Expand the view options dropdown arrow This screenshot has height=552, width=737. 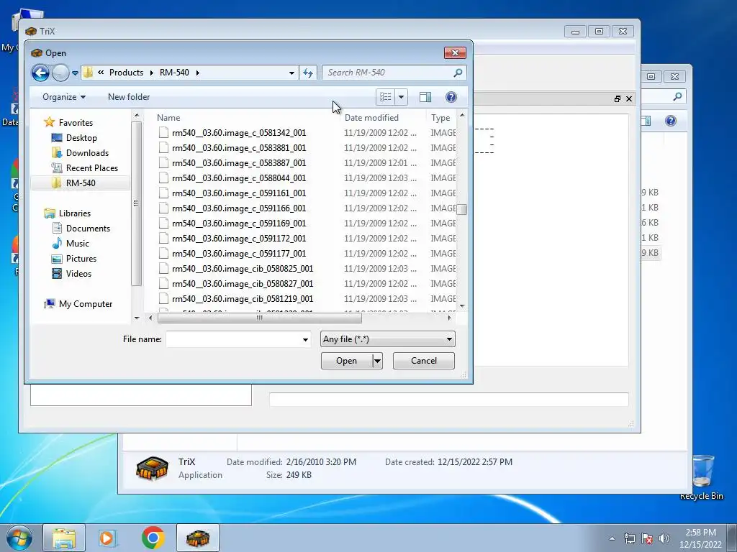[x=401, y=97]
